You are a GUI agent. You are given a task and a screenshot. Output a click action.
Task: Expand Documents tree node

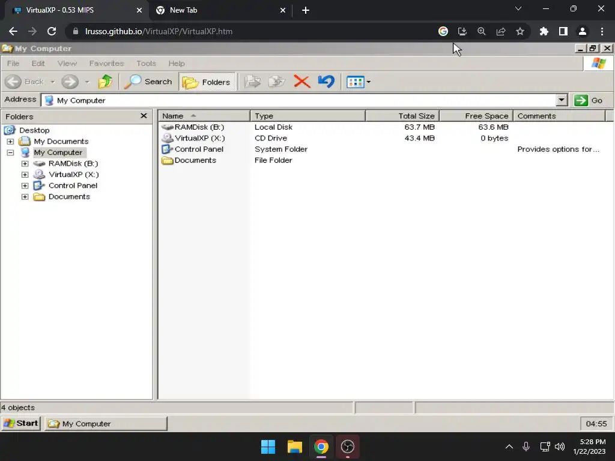[25, 197]
